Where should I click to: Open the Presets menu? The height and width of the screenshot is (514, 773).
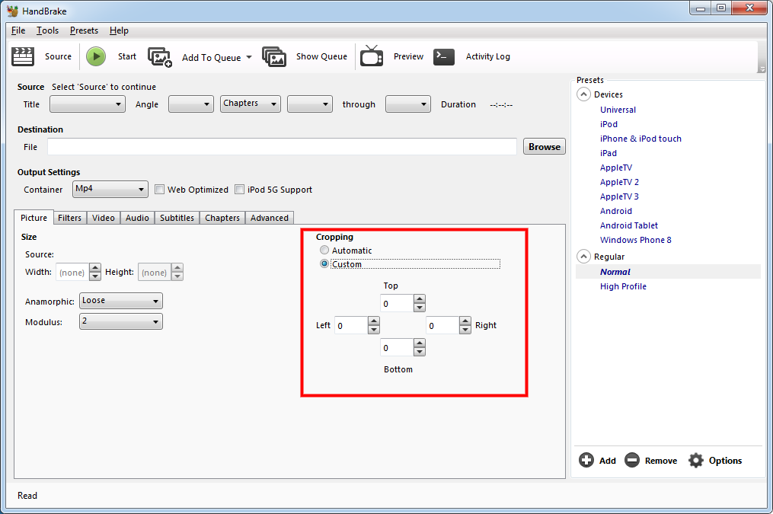84,30
